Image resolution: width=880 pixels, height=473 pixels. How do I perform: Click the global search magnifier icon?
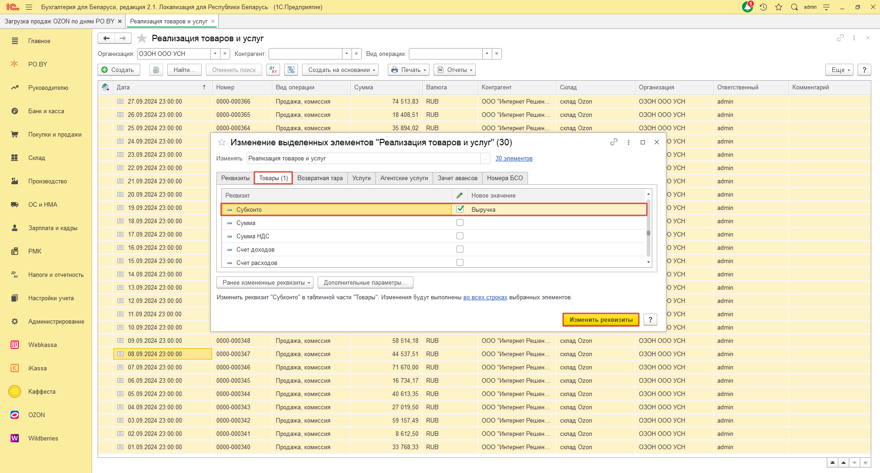click(x=794, y=7)
